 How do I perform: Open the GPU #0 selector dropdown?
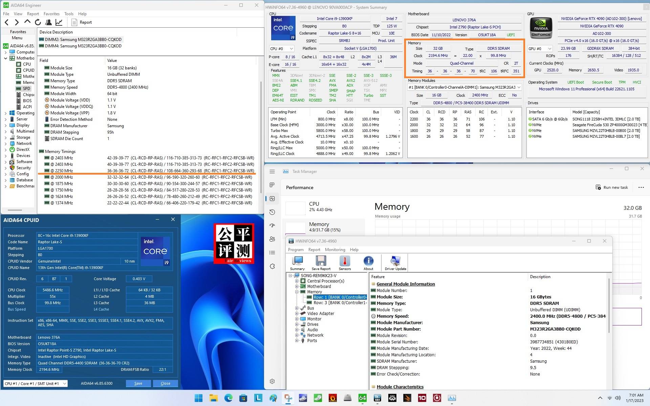tap(540, 49)
